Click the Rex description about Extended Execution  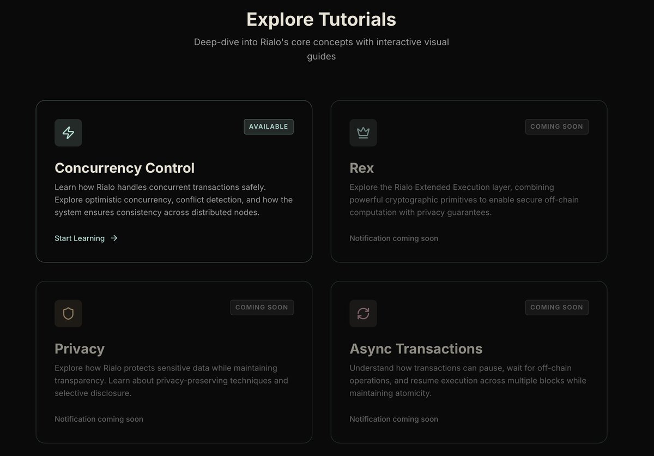pyautogui.click(x=464, y=200)
